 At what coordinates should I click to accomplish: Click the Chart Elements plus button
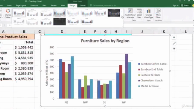point(174,37)
